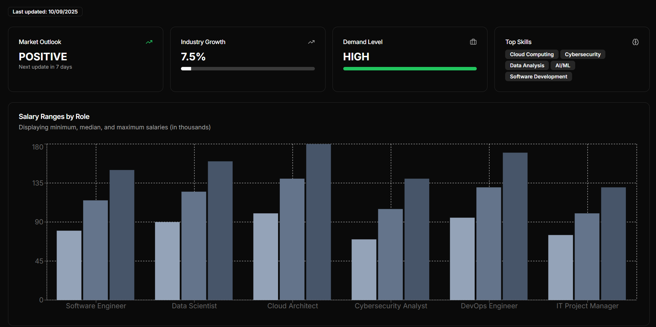Image resolution: width=656 pixels, height=327 pixels.
Task: Click the briefcase icon in Demand Level card
Action: coord(473,42)
